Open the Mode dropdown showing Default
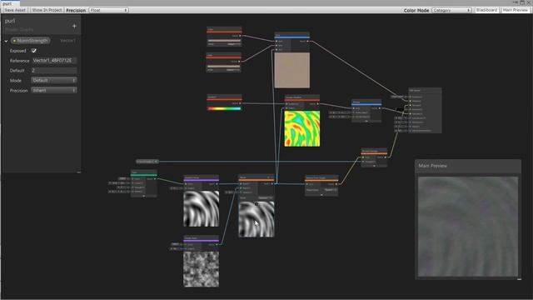 [x=54, y=80]
